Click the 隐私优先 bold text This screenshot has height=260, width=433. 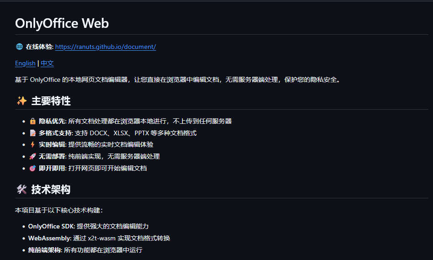[52, 121]
